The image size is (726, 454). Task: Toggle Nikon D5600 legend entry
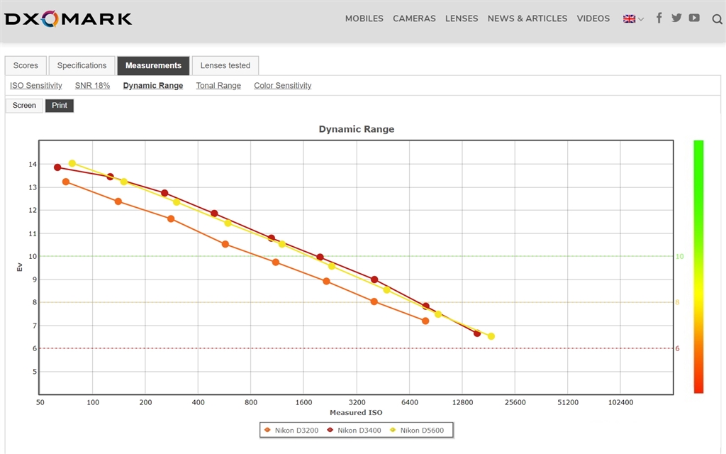[x=417, y=430]
